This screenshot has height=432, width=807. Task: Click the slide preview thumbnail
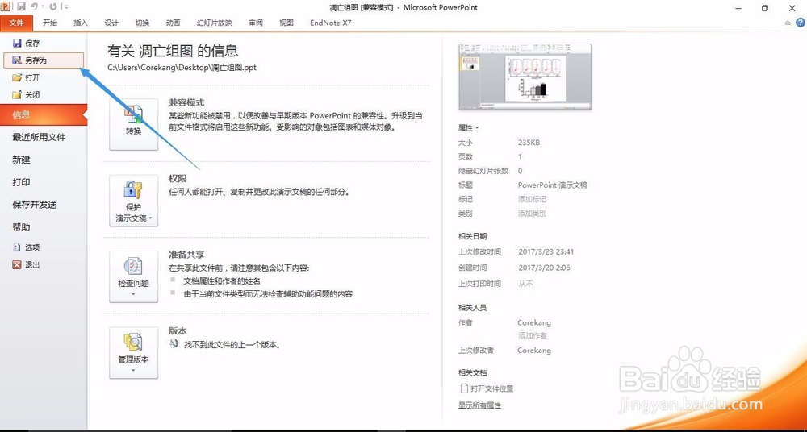tap(525, 77)
